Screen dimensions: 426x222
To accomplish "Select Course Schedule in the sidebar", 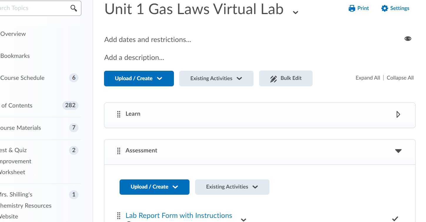I will tap(22, 78).
